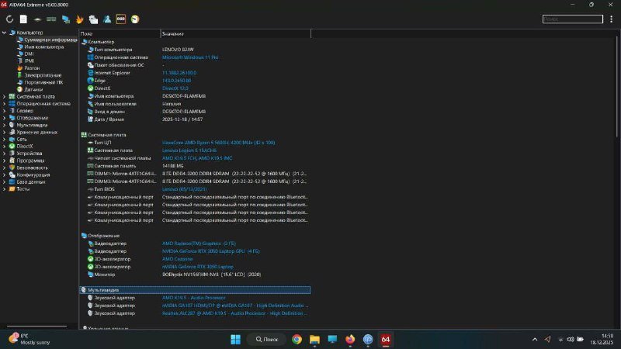
Task: Select the 14188 МБ memory value
Action: 172,166
